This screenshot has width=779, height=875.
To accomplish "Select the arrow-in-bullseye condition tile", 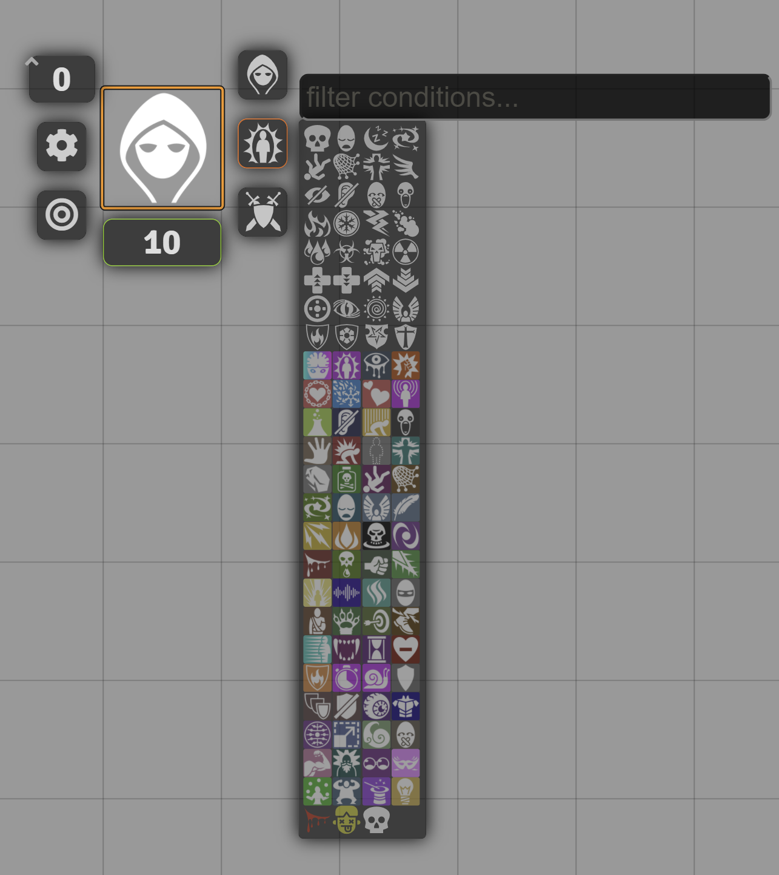I will point(376,621).
